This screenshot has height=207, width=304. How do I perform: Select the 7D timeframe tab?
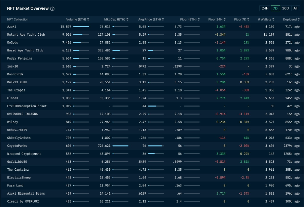tap(275, 8)
